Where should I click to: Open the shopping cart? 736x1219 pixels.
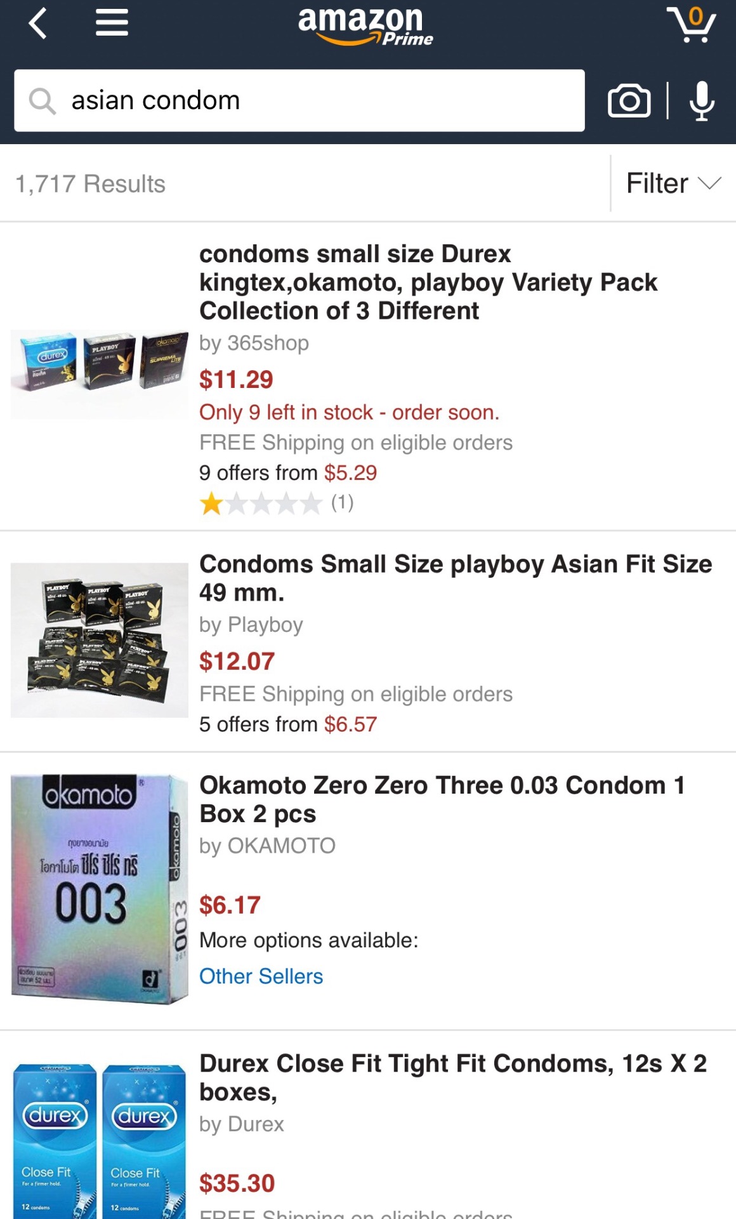tap(691, 25)
